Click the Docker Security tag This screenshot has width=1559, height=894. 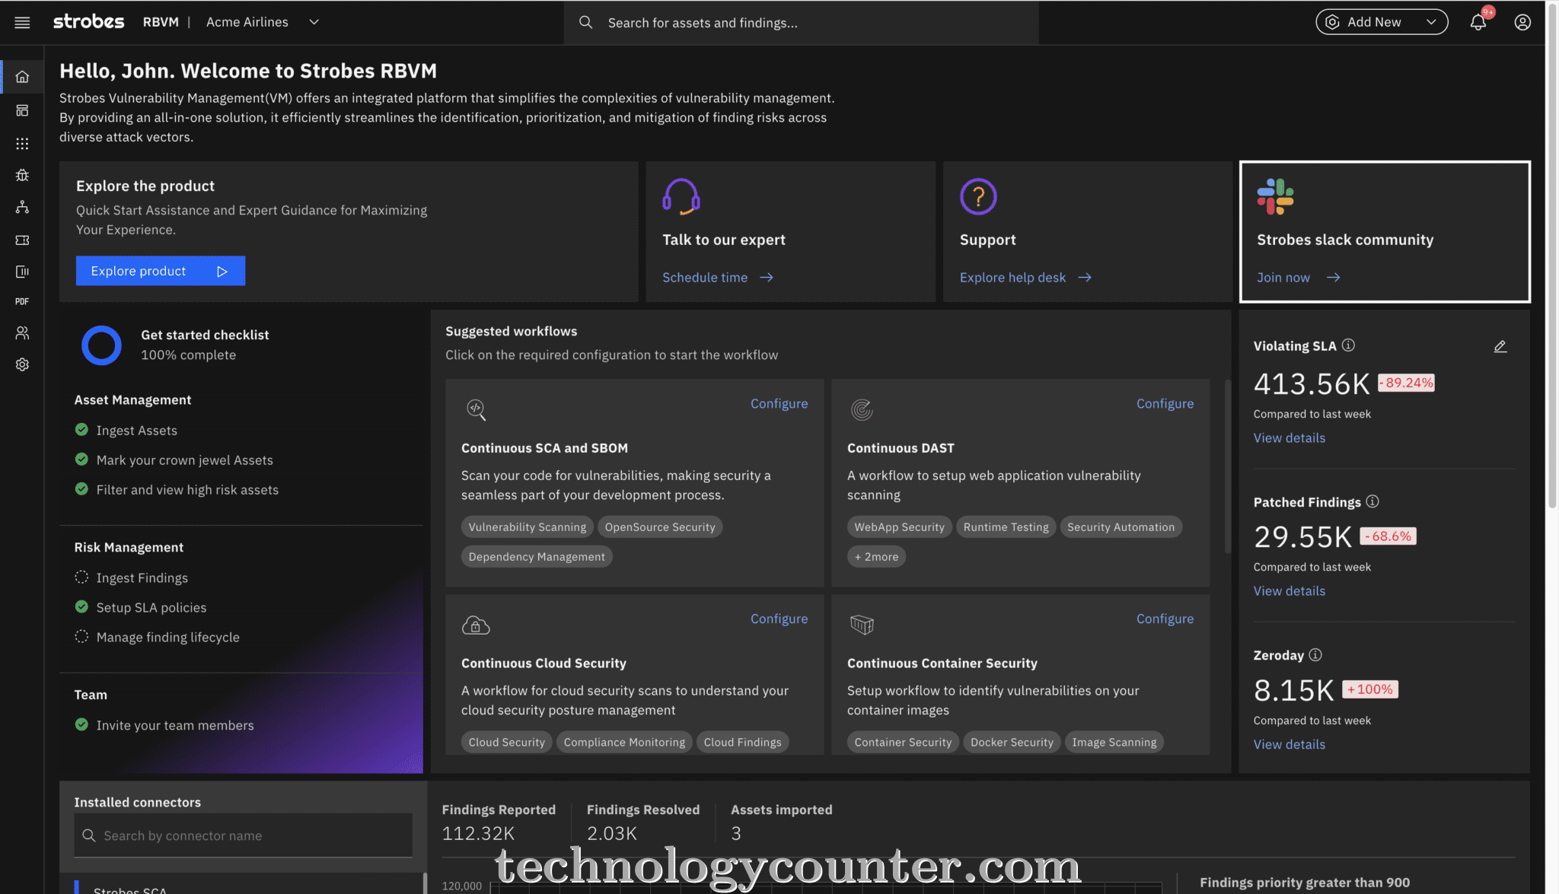[x=1012, y=742]
